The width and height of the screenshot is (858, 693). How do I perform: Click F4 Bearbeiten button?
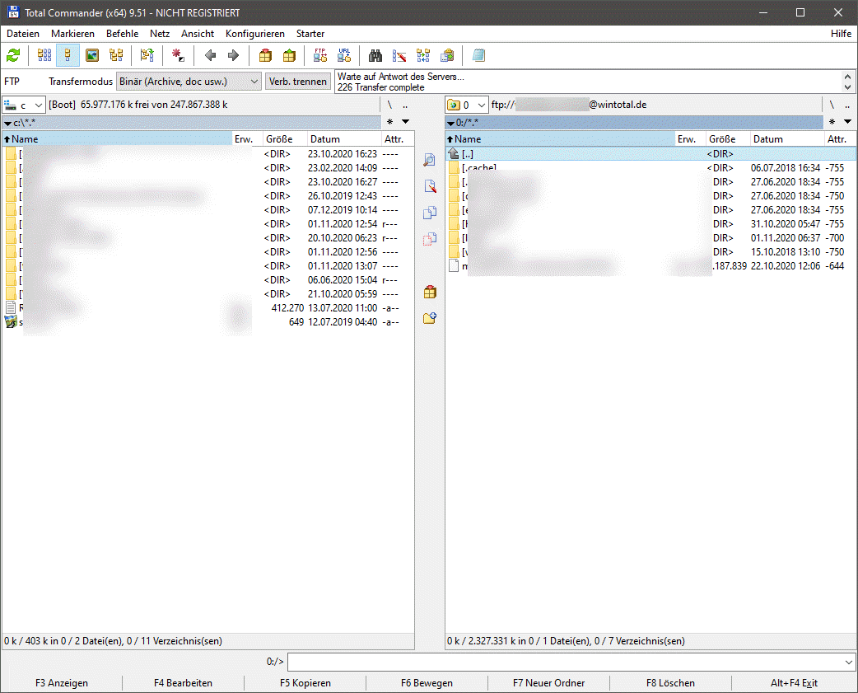click(x=183, y=682)
